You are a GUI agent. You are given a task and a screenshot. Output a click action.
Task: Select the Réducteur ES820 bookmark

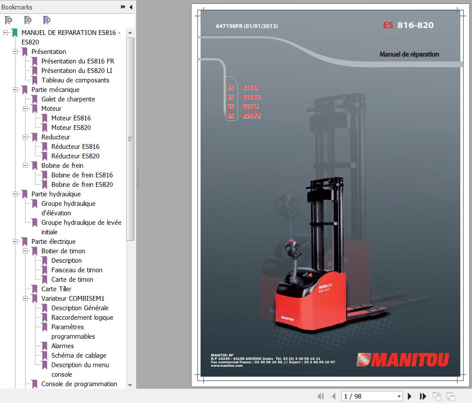click(75, 156)
